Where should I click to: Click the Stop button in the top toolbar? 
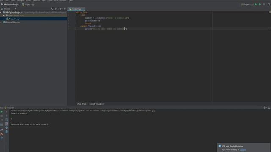264,5
